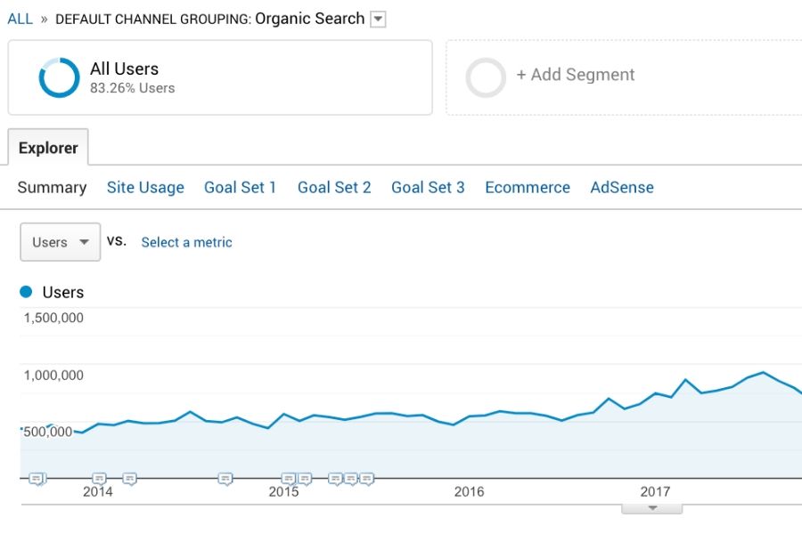Viewport: 802px width, 534px height.
Task: Open the Organic Search channel dropdown arrow
Action: [378, 20]
